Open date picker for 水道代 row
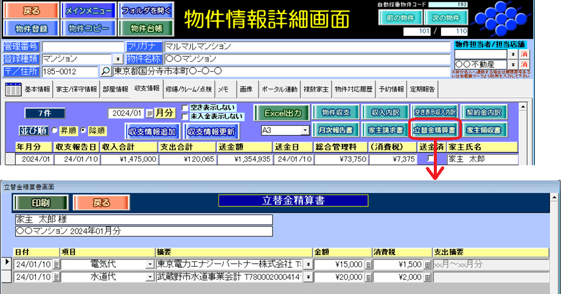This screenshot has width=561, height=294. [x=57, y=277]
